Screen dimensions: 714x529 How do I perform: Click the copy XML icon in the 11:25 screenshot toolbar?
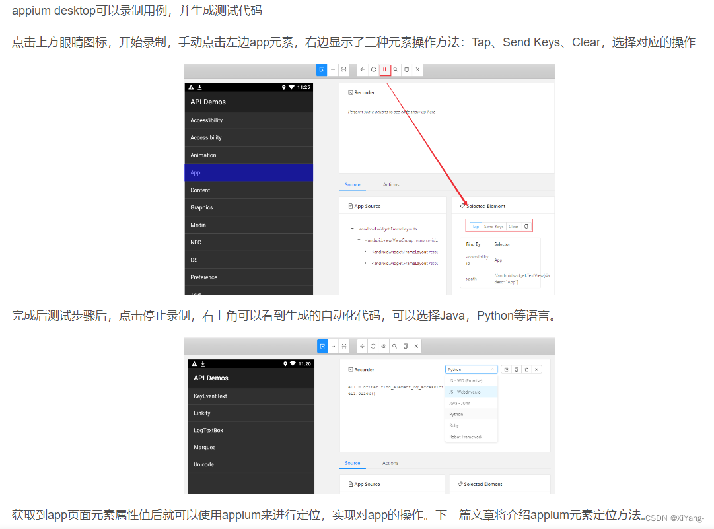[407, 69]
